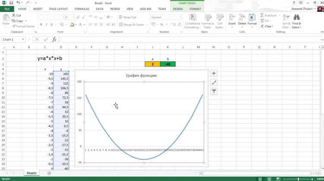324x181 pixels.
Task: Expand the Clipboard dialog launcher
Action: point(35,32)
